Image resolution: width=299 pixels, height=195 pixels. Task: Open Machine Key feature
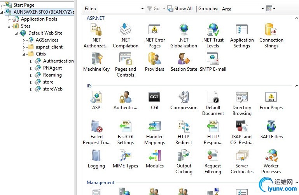pos(96,62)
